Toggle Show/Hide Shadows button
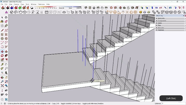The height and width of the screenshot is (105, 186). coord(32,8)
